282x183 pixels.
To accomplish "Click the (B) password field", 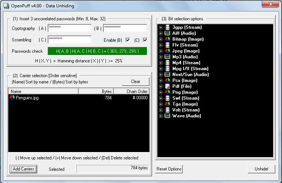I will [x=125, y=28].
